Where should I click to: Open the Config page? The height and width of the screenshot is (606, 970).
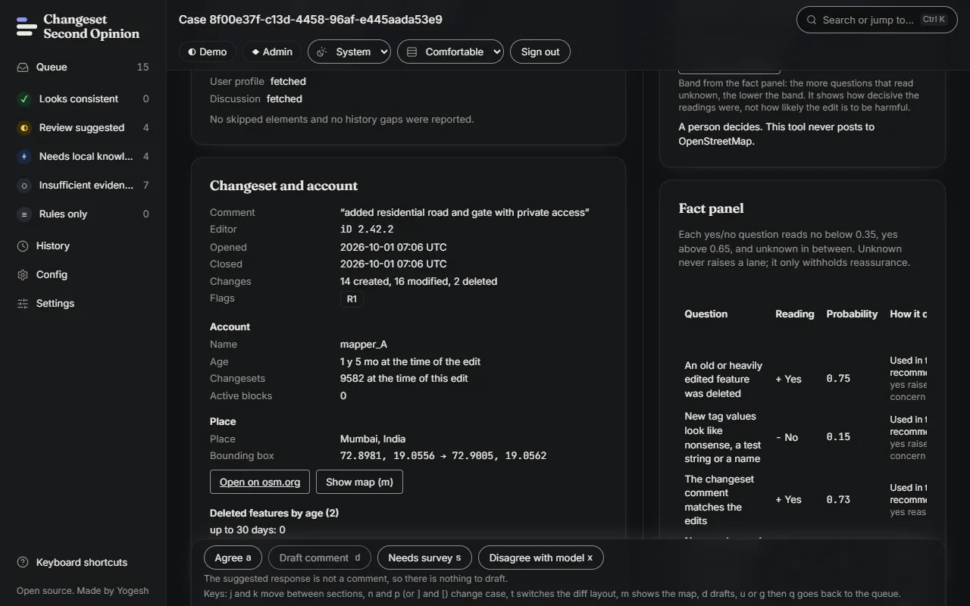coord(83,275)
